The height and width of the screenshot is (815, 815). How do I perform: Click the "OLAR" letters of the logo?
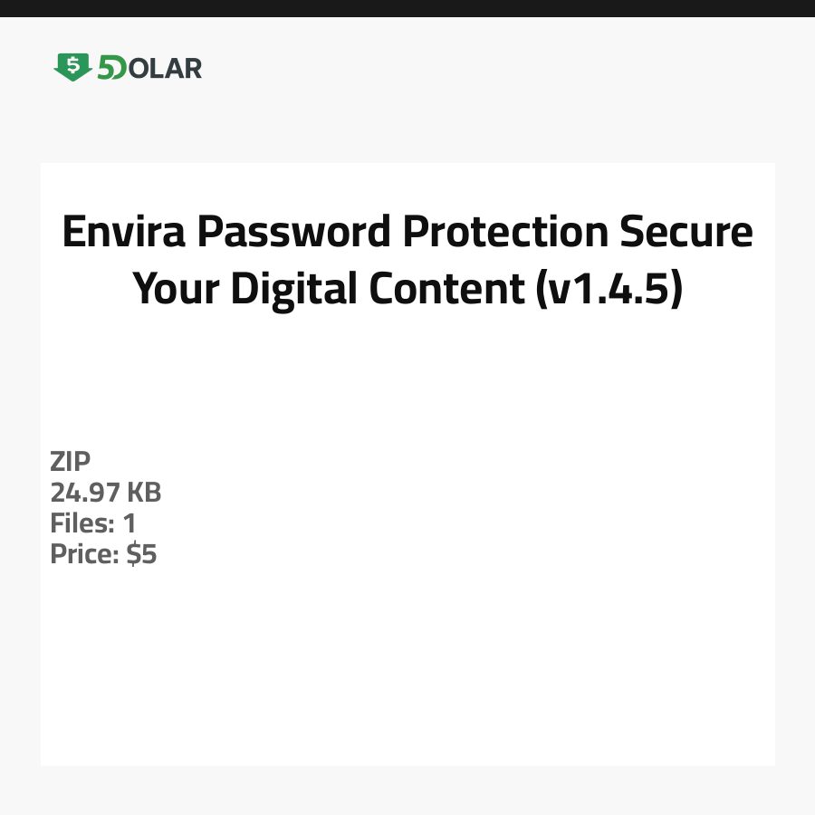click(164, 68)
